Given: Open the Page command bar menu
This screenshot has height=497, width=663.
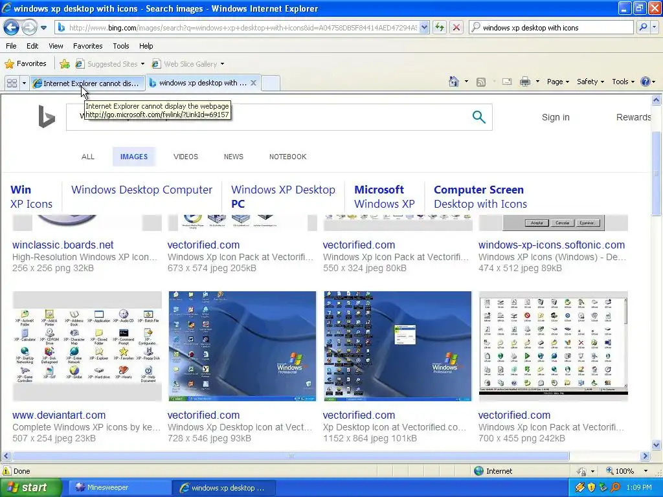Looking at the screenshot, I should coord(557,82).
